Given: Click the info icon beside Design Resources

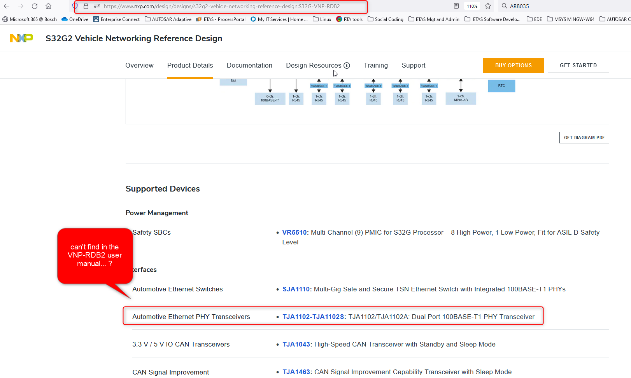Looking at the screenshot, I should 347,65.
